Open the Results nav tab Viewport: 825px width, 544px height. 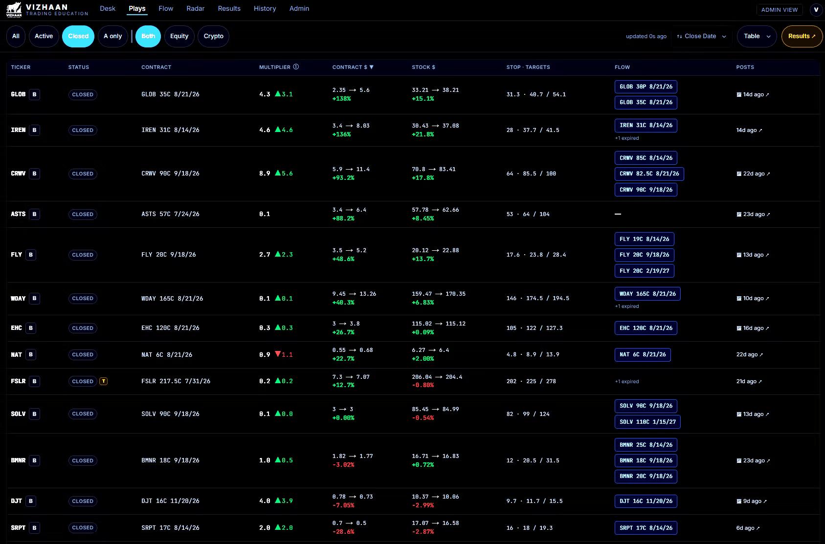coord(229,9)
